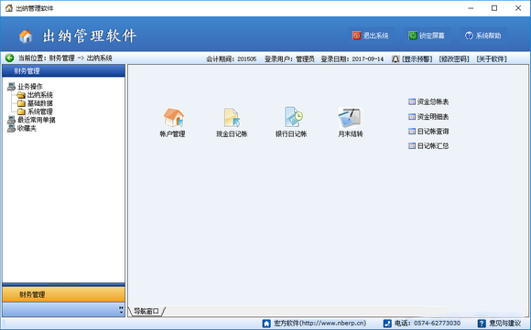
Task: Click the orange home logo in header
Action: pos(26,37)
